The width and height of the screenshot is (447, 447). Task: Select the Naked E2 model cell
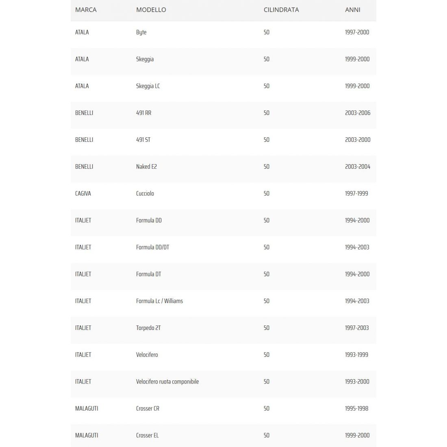[x=146, y=167]
